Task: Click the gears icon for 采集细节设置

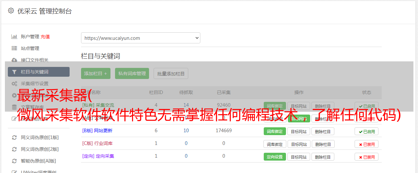Action: point(14,84)
